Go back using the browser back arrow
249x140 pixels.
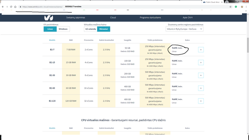click(3, 7)
